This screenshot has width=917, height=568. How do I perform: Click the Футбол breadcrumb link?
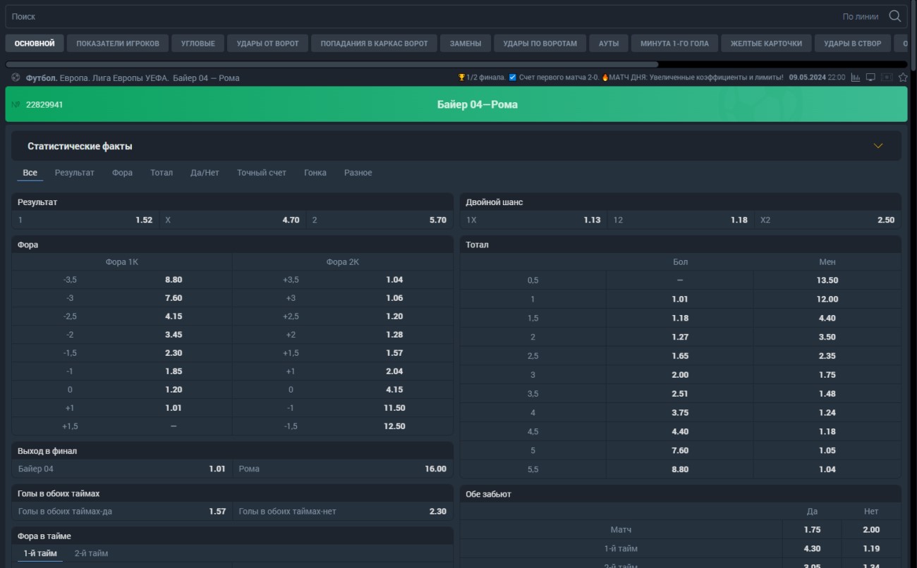pyautogui.click(x=42, y=78)
